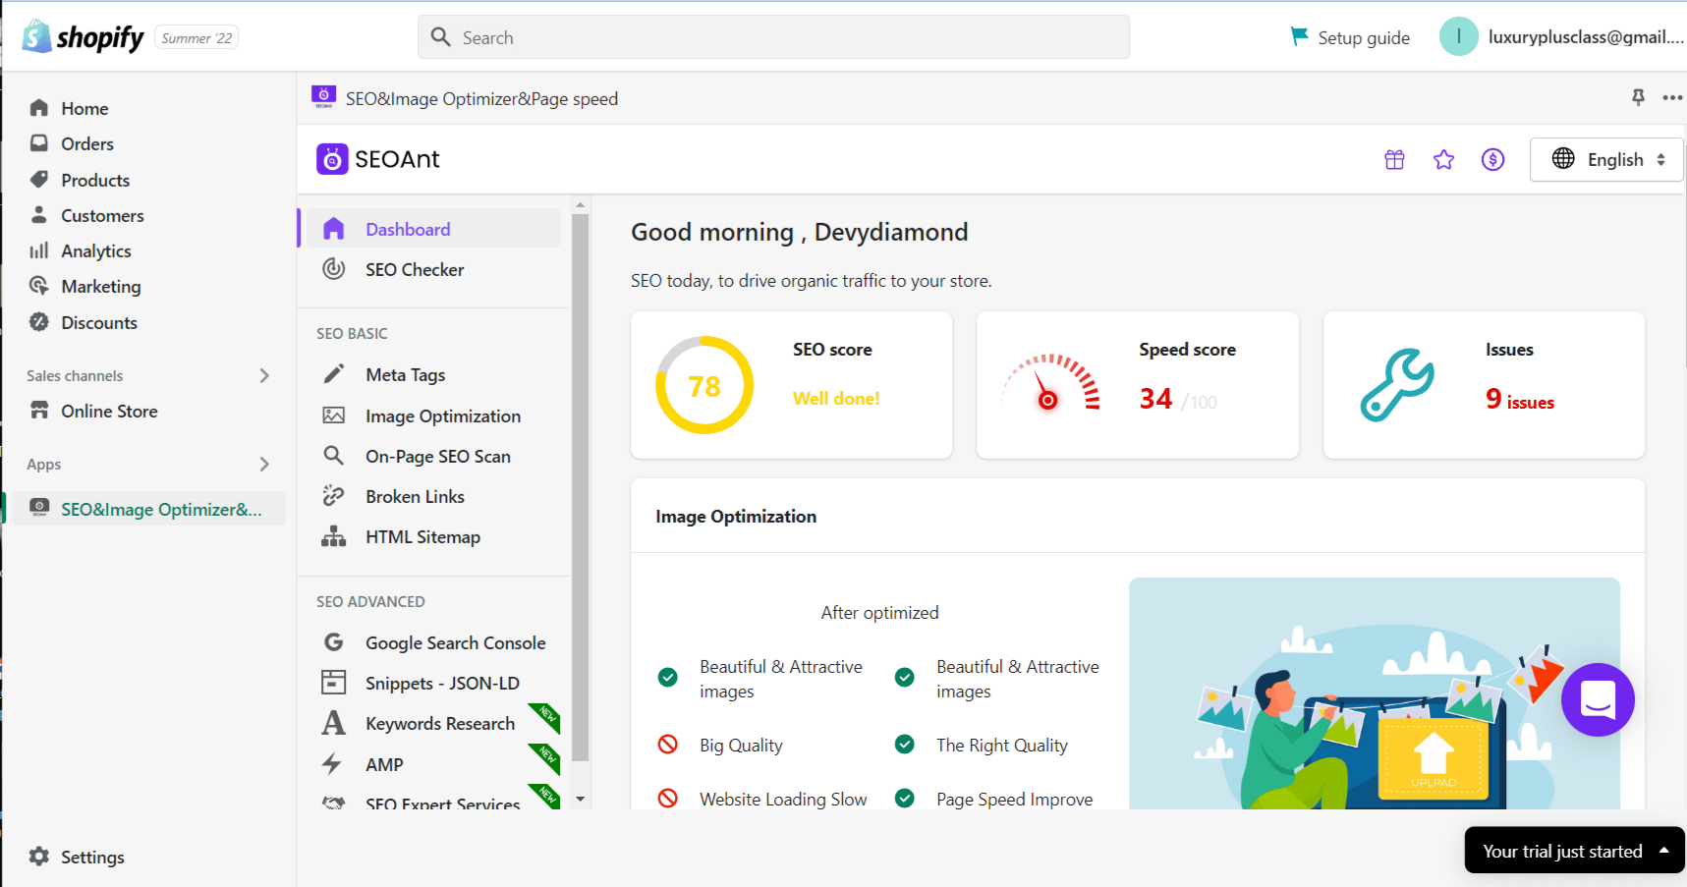This screenshot has height=887, width=1687.
Task: Click the dollar pricing icon
Action: point(1492,159)
